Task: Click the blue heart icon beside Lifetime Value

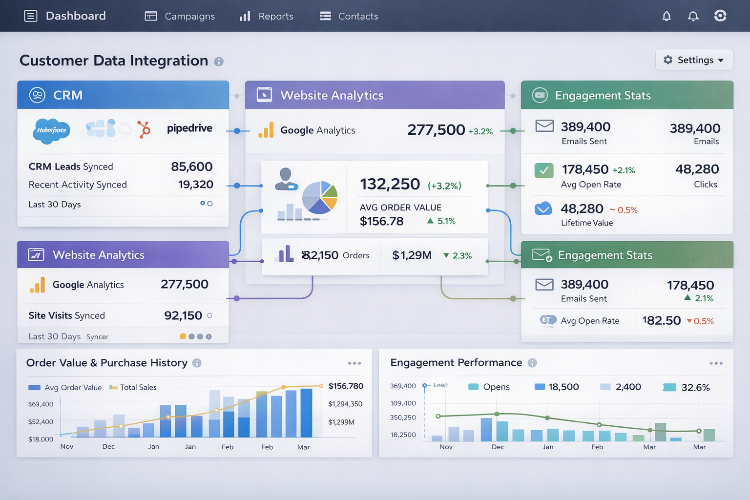Action: (543, 208)
